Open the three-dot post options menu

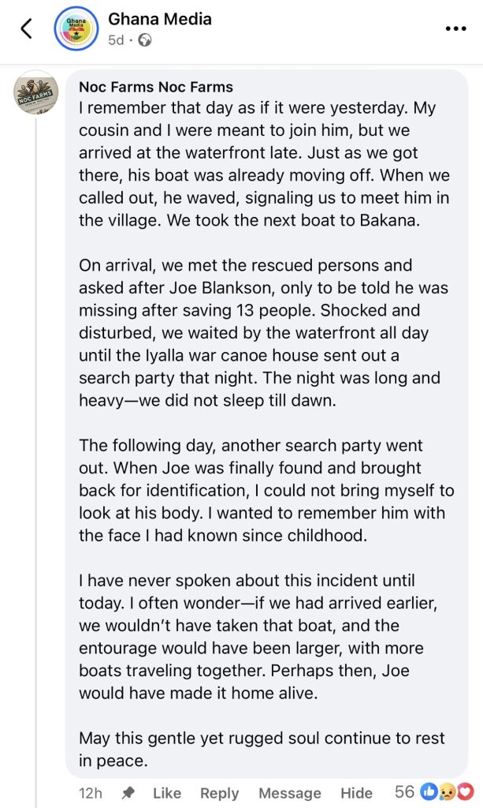click(455, 29)
